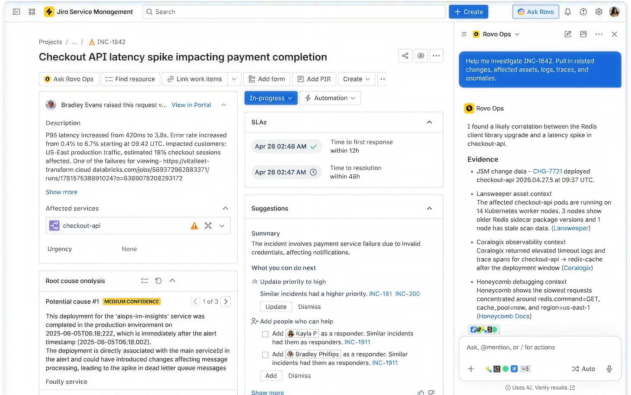This screenshot has width=631, height=395.
Task: Go to the next potential cause
Action: pyautogui.click(x=226, y=301)
